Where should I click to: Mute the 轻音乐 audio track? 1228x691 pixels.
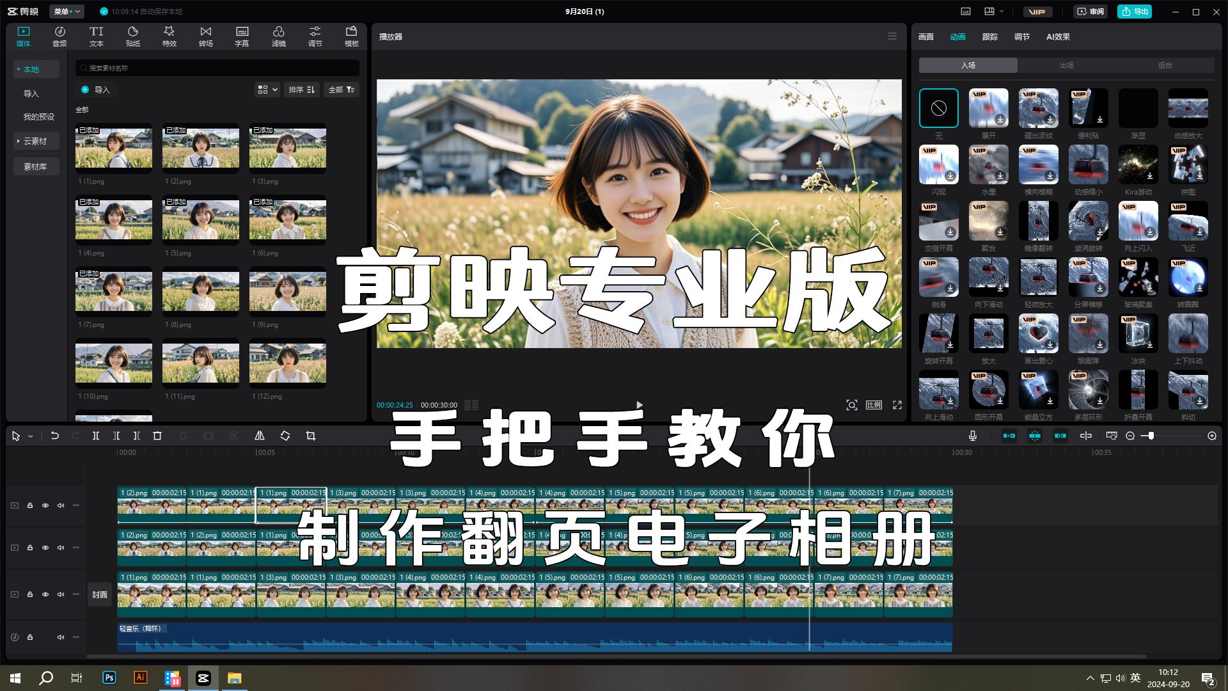(61, 637)
